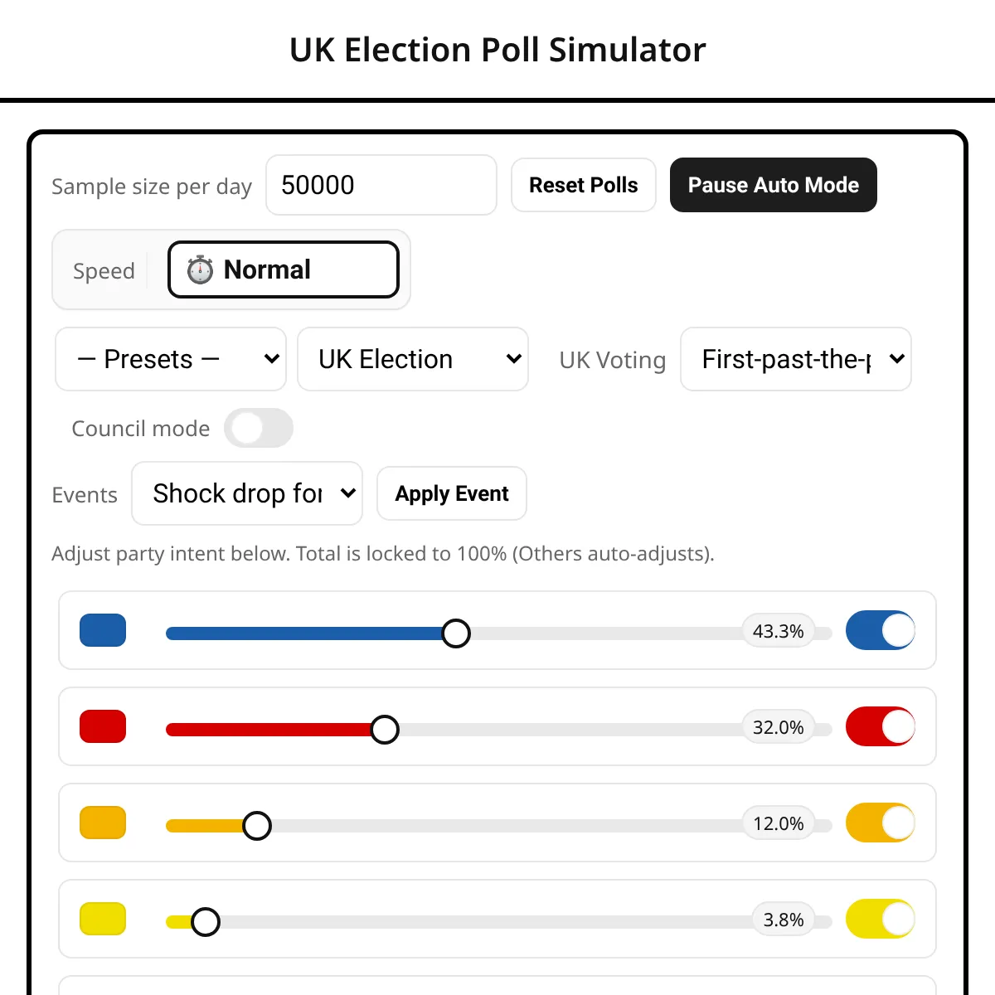Click the Normal speed button

click(284, 269)
